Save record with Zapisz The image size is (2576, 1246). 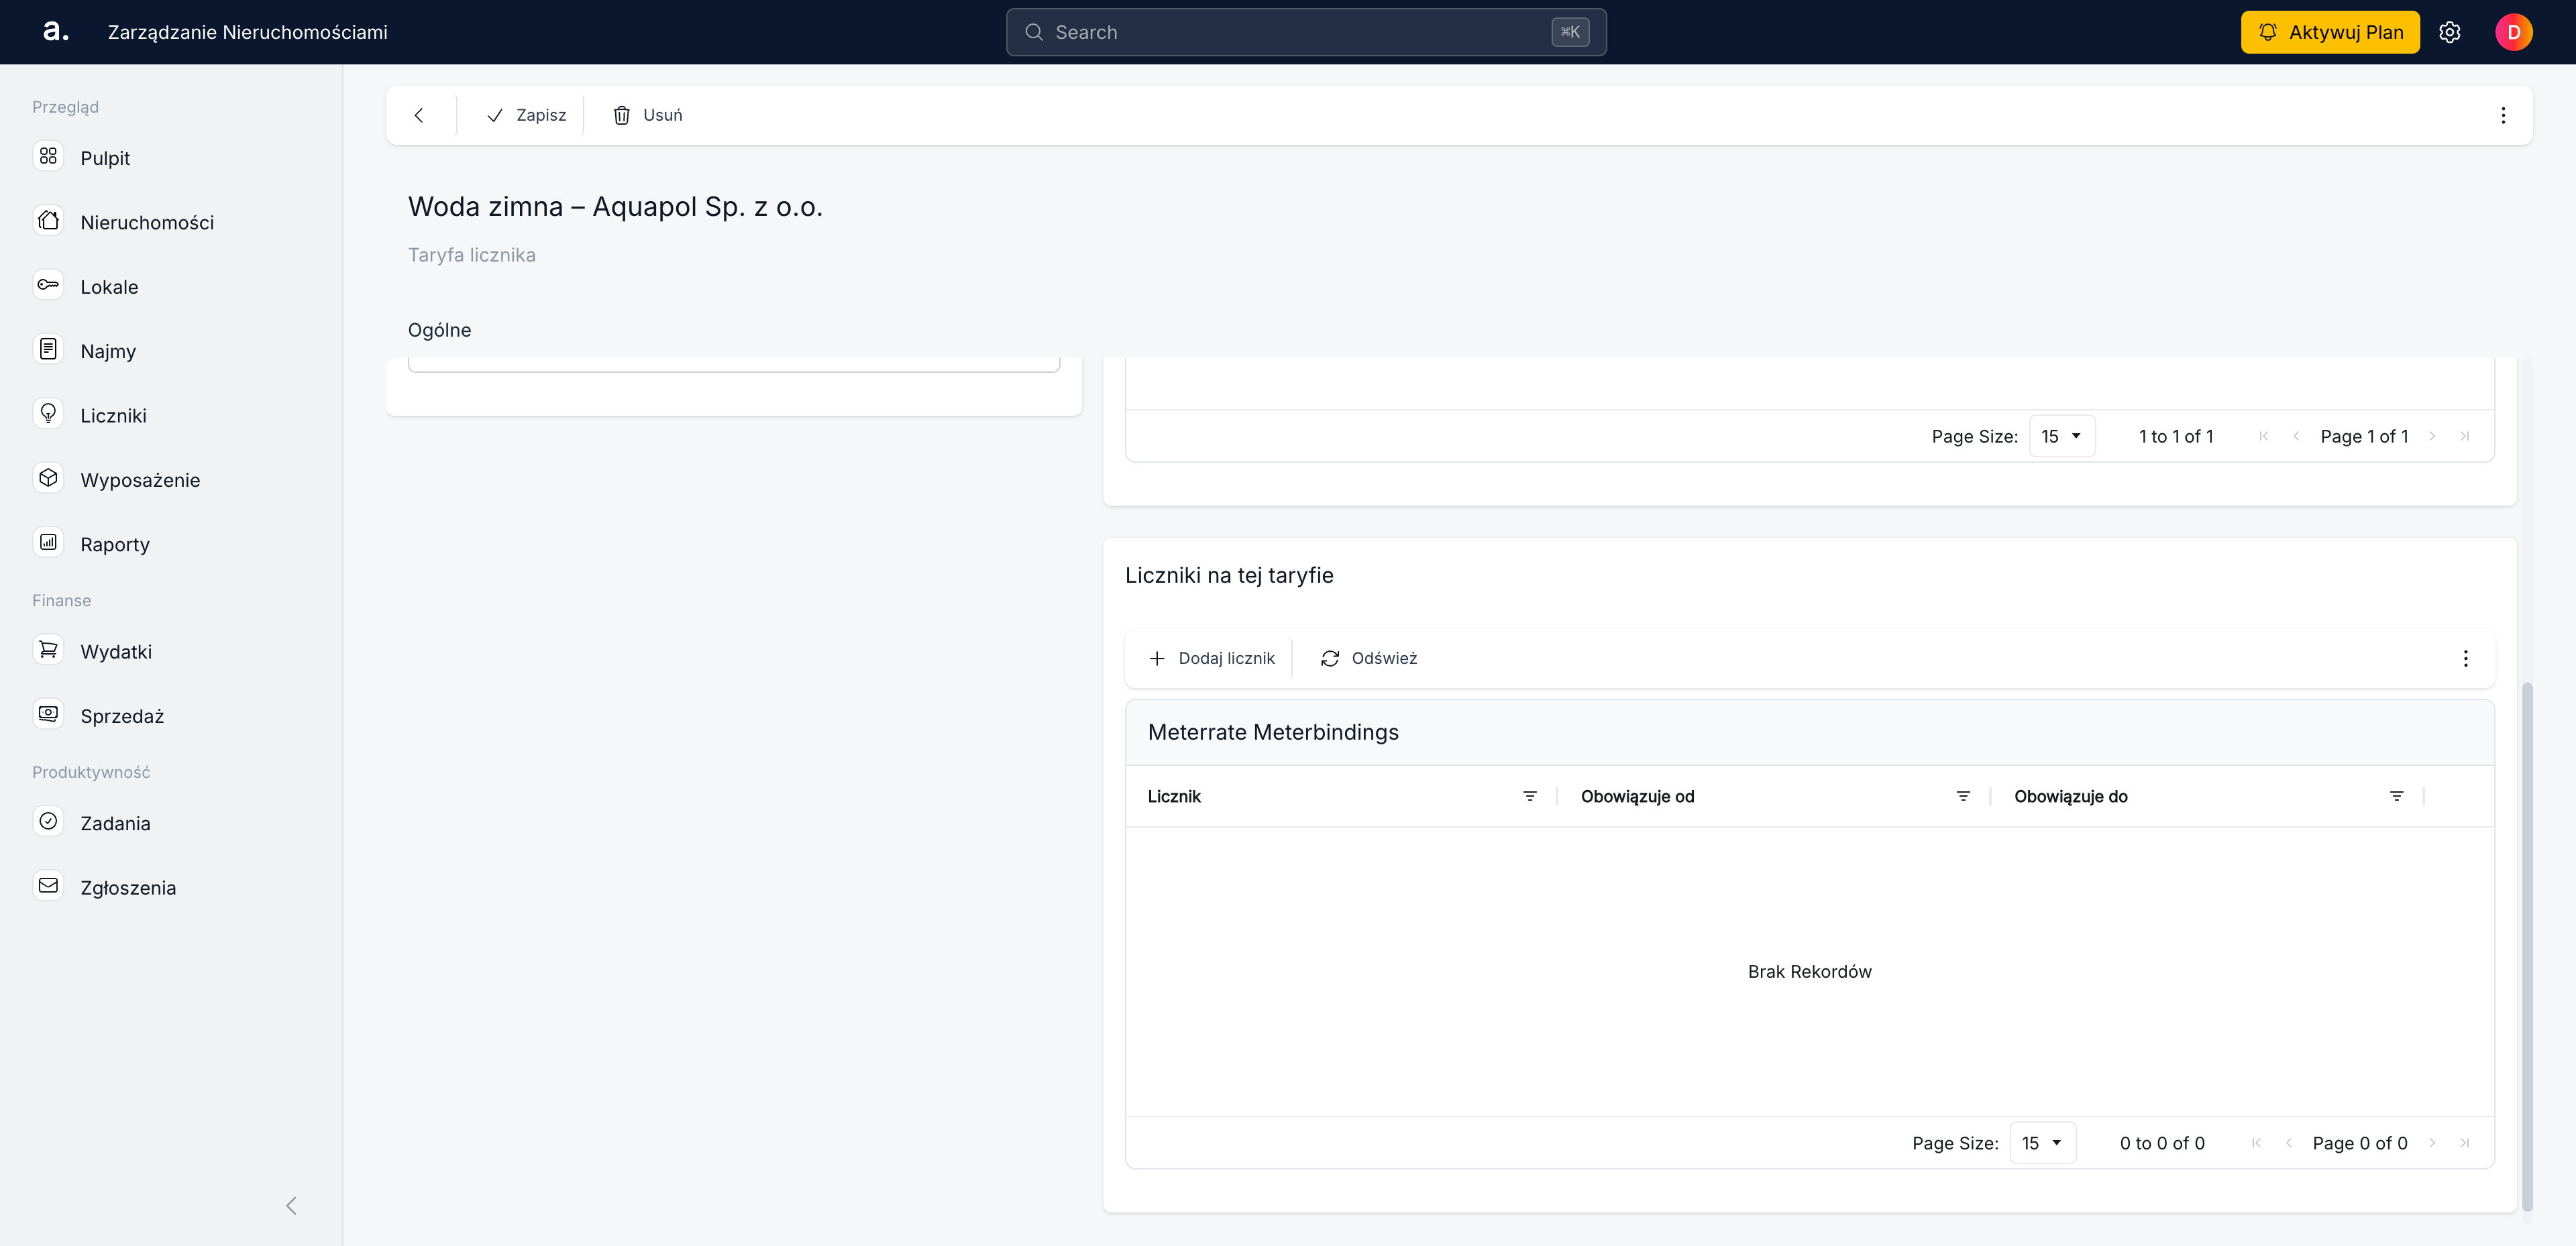[x=526, y=115]
